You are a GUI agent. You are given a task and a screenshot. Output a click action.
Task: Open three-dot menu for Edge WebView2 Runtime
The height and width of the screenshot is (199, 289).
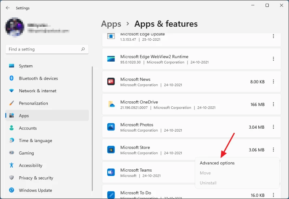click(x=273, y=59)
